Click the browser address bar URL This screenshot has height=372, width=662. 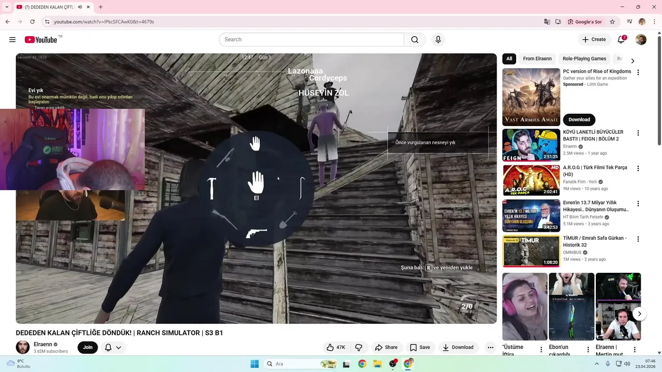pos(103,22)
